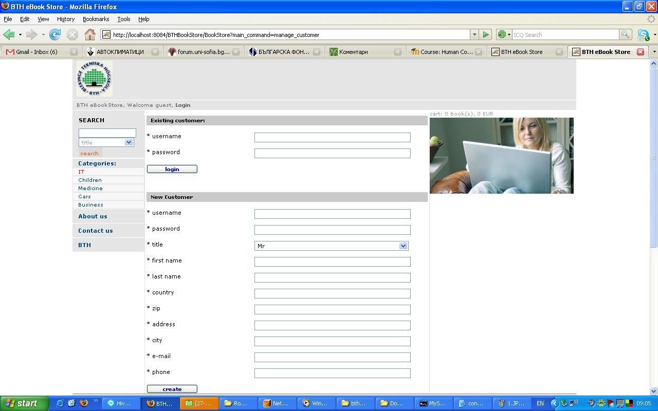Click the Forward navigation arrow
The image size is (658, 411).
pyautogui.click(x=29, y=34)
